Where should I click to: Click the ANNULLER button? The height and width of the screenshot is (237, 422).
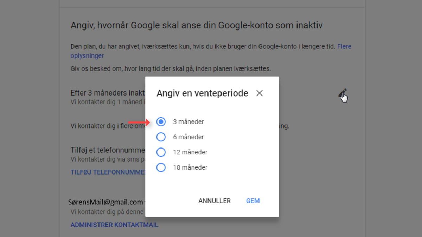coord(215,201)
